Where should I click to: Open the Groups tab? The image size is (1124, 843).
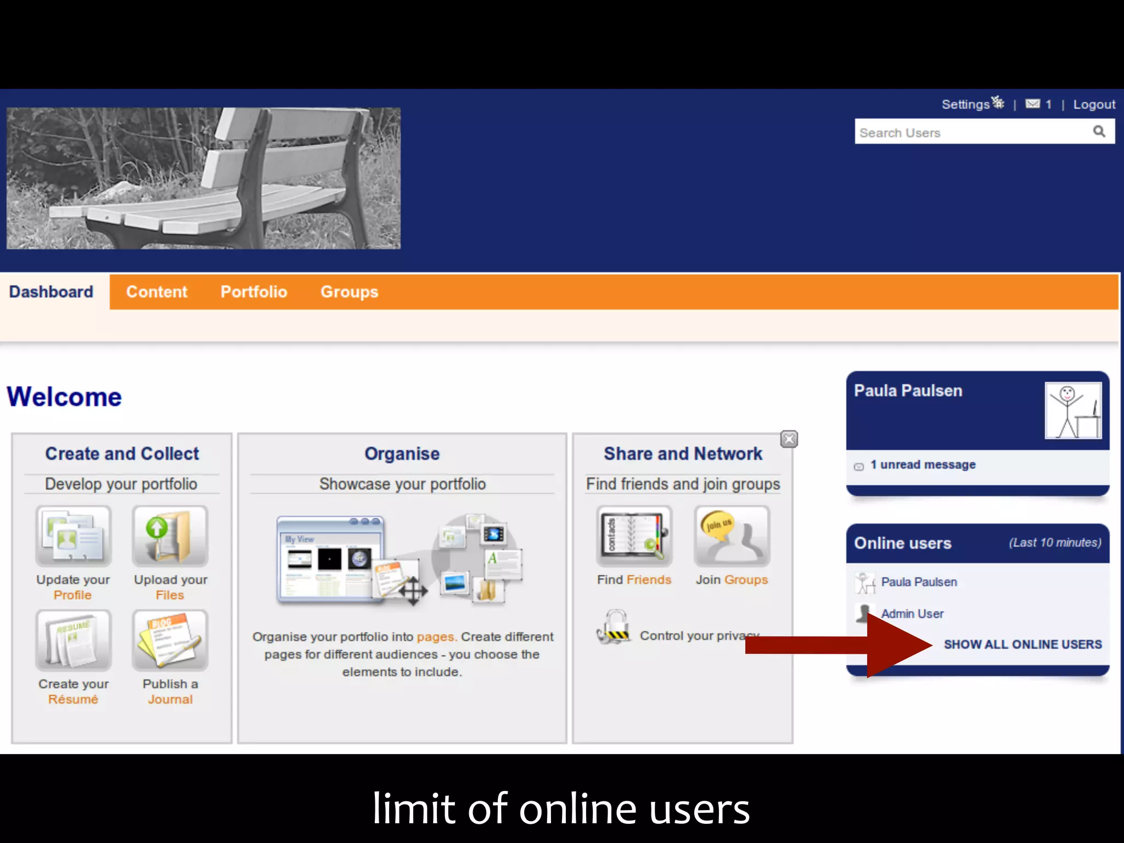click(x=349, y=292)
